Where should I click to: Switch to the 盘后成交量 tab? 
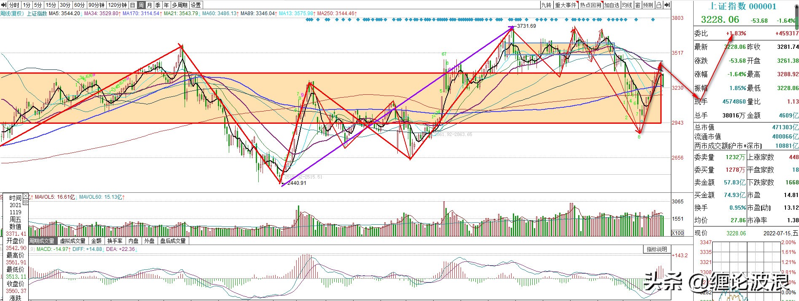pyautogui.click(x=173, y=241)
